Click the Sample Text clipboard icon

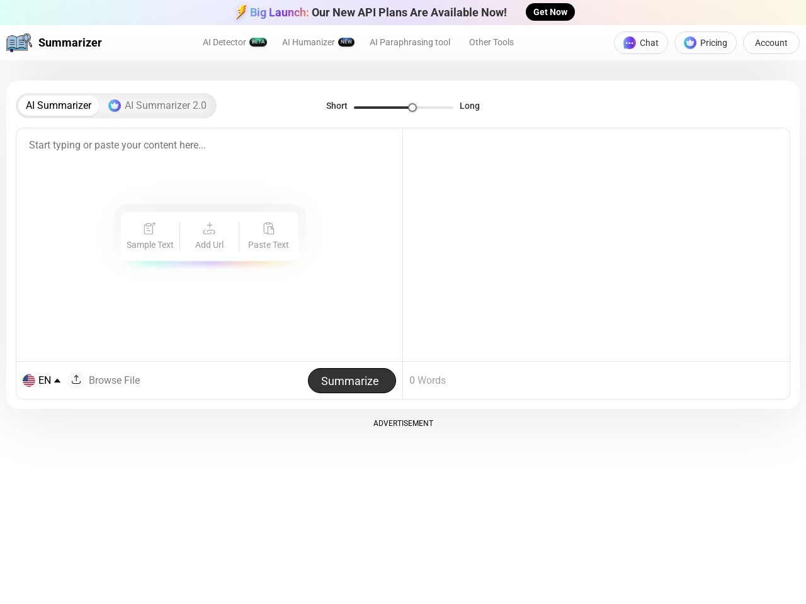(x=149, y=228)
